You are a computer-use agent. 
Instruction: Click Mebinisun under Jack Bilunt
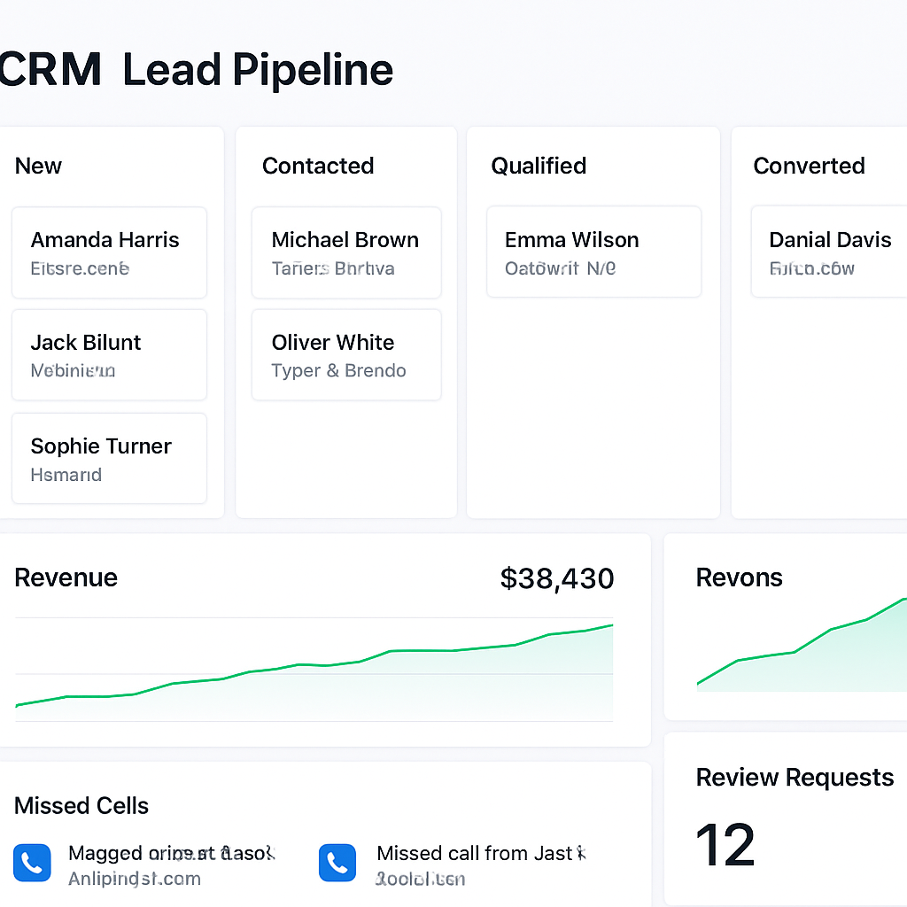[x=73, y=371]
